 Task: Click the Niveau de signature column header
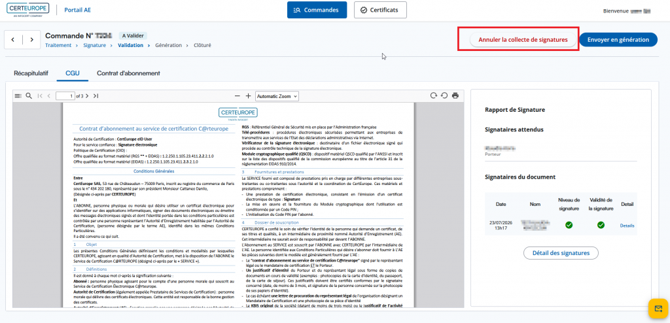point(569,204)
